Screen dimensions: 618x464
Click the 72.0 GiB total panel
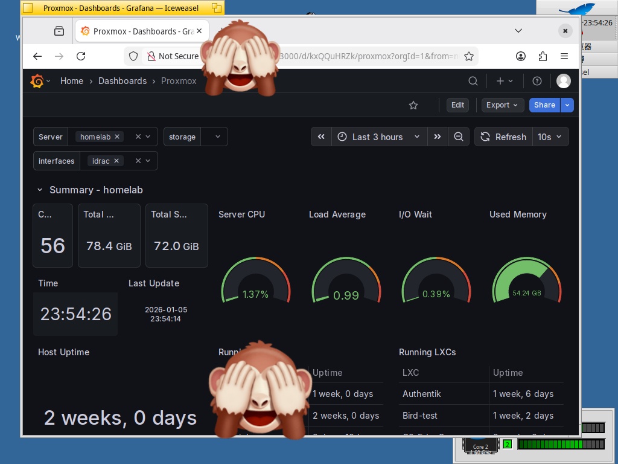pos(177,236)
